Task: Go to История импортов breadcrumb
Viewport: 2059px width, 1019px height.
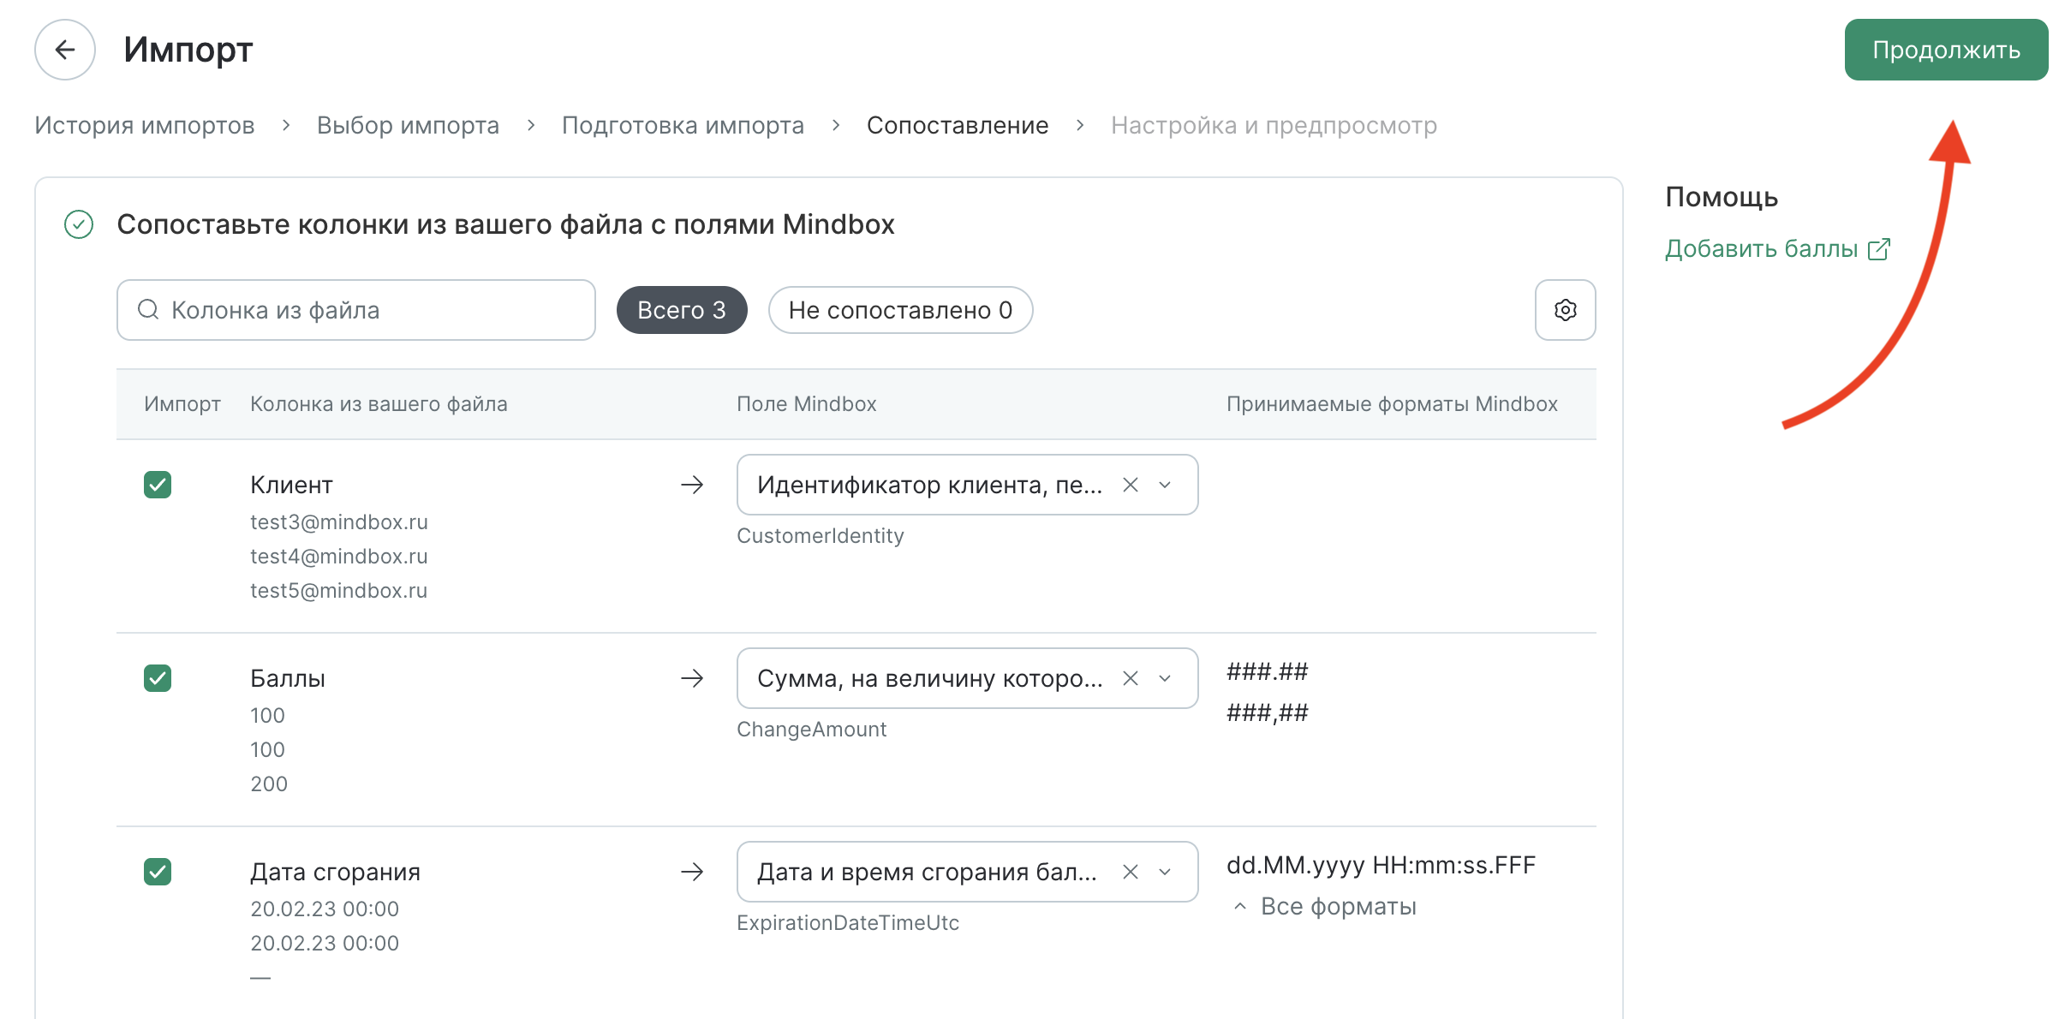Action: [x=145, y=125]
